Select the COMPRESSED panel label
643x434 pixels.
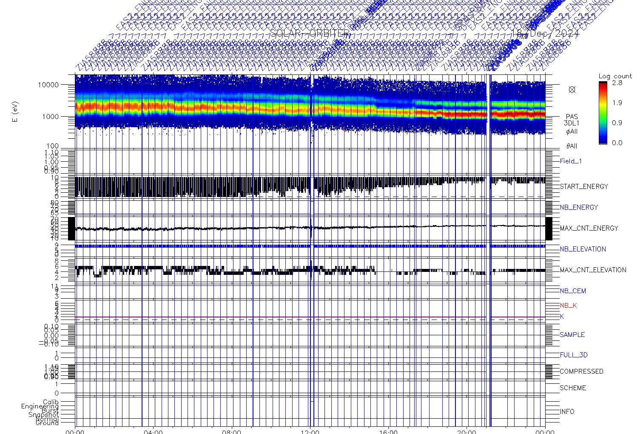coord(581,371)
